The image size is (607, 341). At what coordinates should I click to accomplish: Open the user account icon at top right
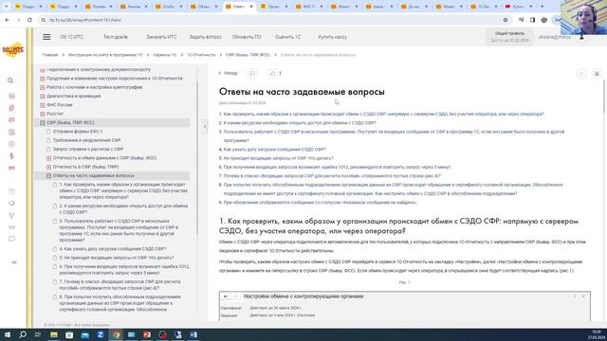pyautogui.click(x=581, y=37)
